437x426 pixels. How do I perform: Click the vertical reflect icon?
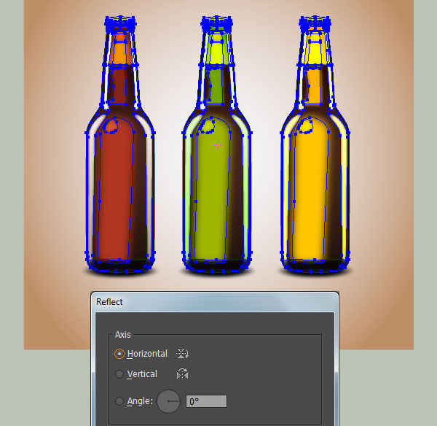tap(182, 374)
